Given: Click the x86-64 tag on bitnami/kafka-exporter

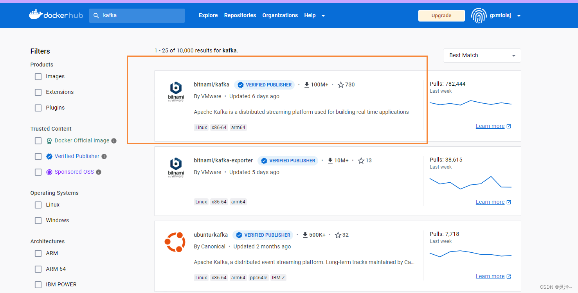Looking at the screenshot, I should [219, 202].
